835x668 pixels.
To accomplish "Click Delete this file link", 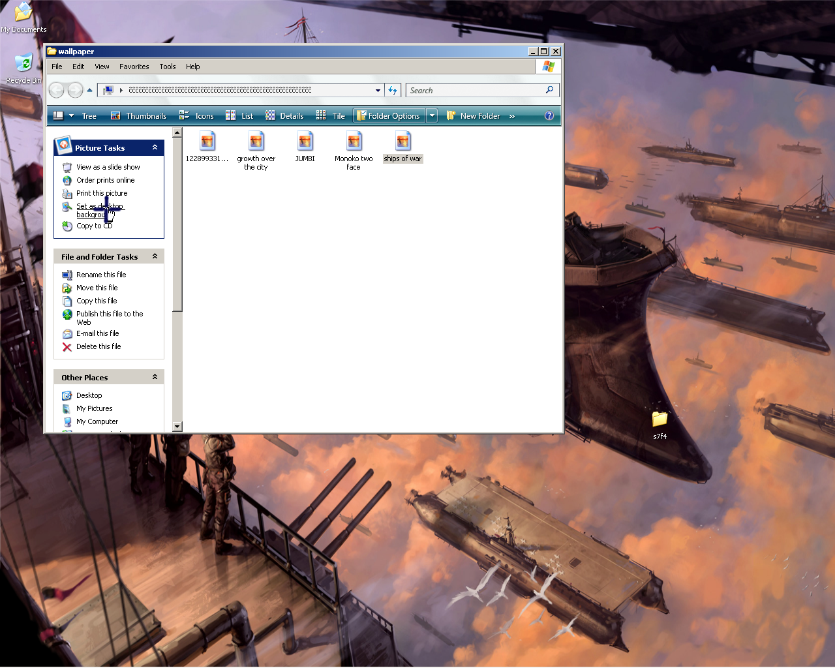I will click(x=98, y=347).
